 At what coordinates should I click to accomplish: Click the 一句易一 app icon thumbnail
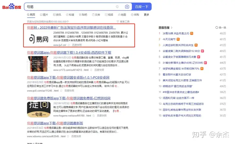pyautogui.click(x=39, y=110)
